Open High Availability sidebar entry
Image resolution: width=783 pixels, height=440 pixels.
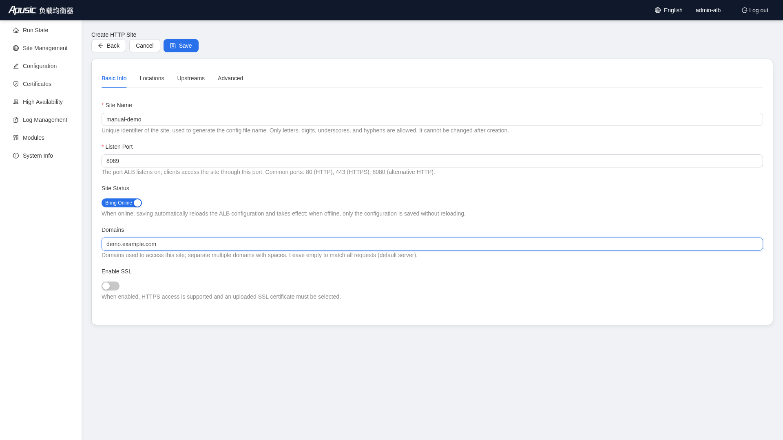tap(41, 102)
